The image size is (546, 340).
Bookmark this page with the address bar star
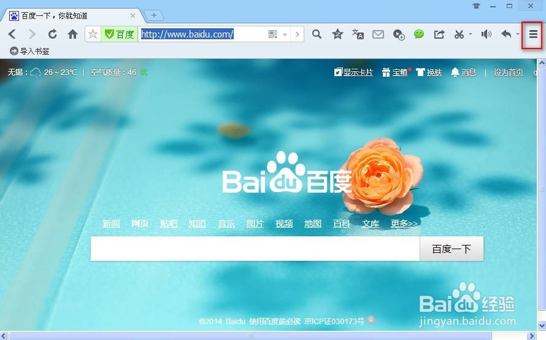point(93,34)
